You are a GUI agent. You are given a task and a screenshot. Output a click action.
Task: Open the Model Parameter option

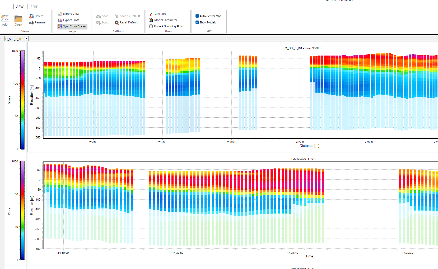point(163,20)
